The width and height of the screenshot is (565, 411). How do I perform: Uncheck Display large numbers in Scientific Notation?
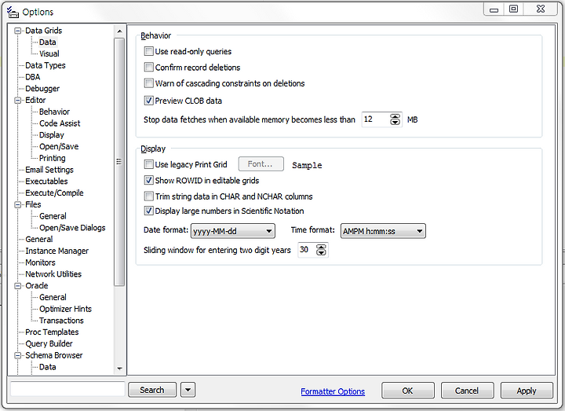pos(149,211)
